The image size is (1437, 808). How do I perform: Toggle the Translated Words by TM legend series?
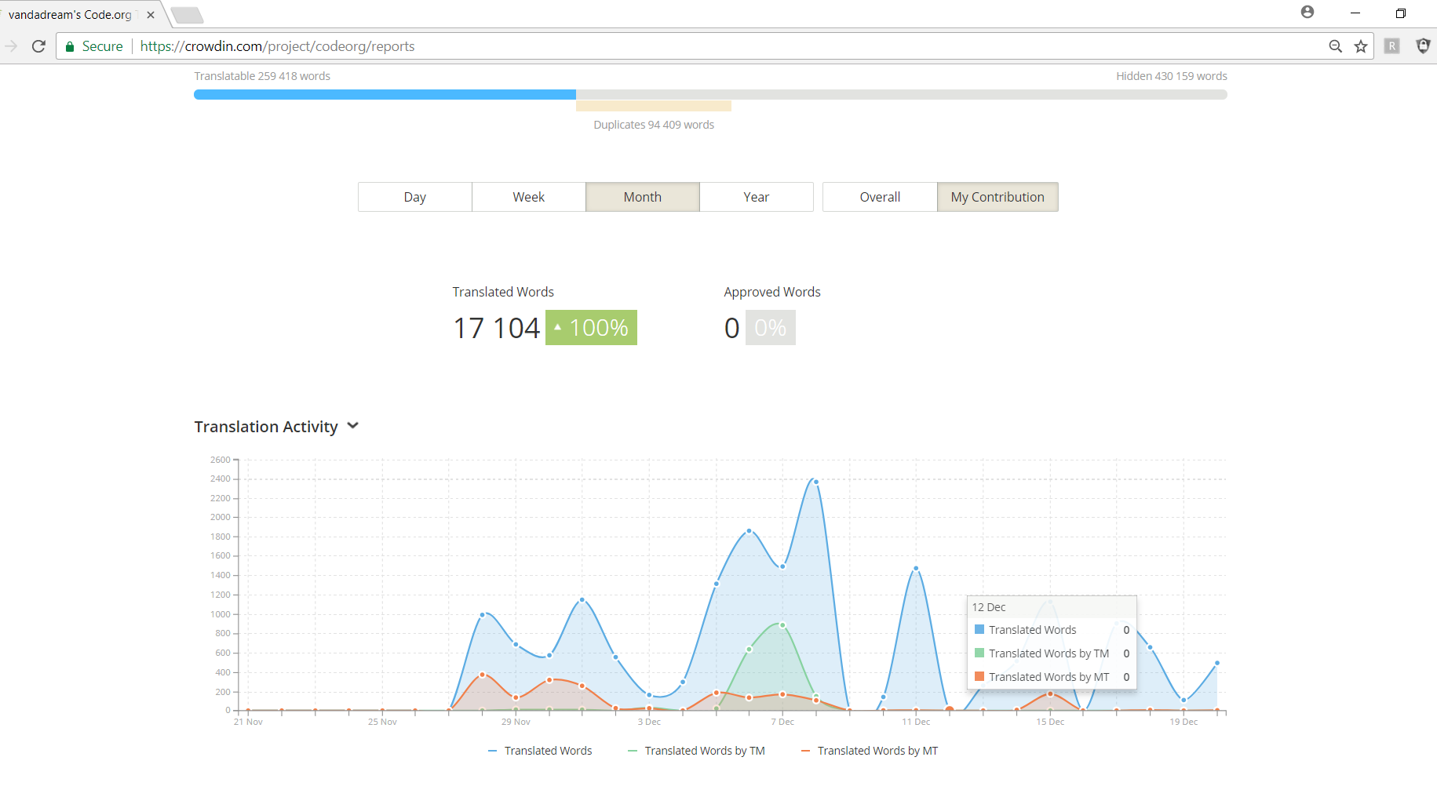point(696,751)
